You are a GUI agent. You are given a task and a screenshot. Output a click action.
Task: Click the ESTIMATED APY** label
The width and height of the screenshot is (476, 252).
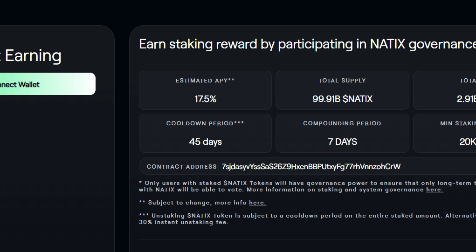point(205,81)
